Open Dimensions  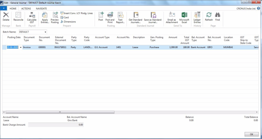tap(68, 22)
